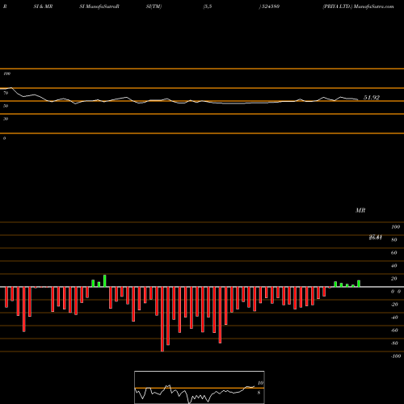The image size is (404, 404).
Task: Click the MR axis label 40
Action: click(394, 266)
